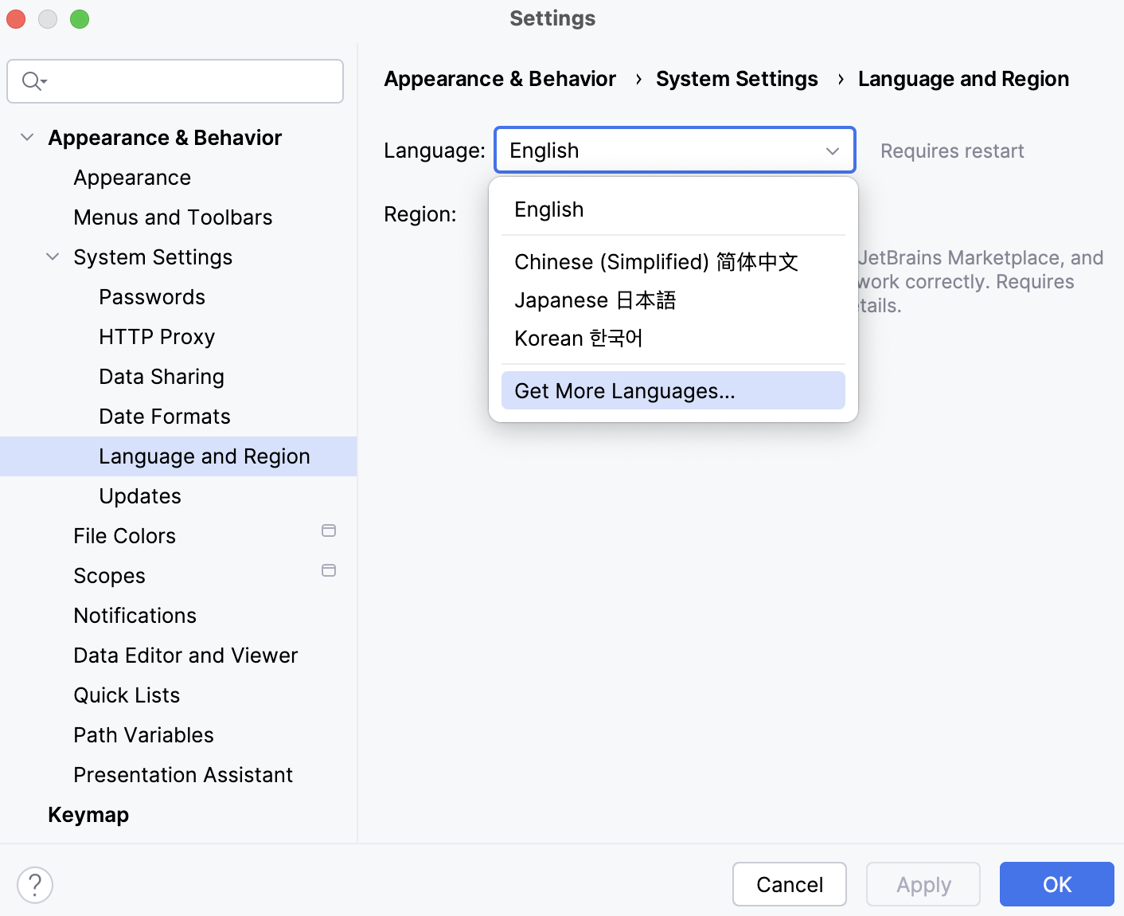Collapse the Appearance & Behavior tree section
Screen dimensions: 1124x916
(x=27, y=137)
